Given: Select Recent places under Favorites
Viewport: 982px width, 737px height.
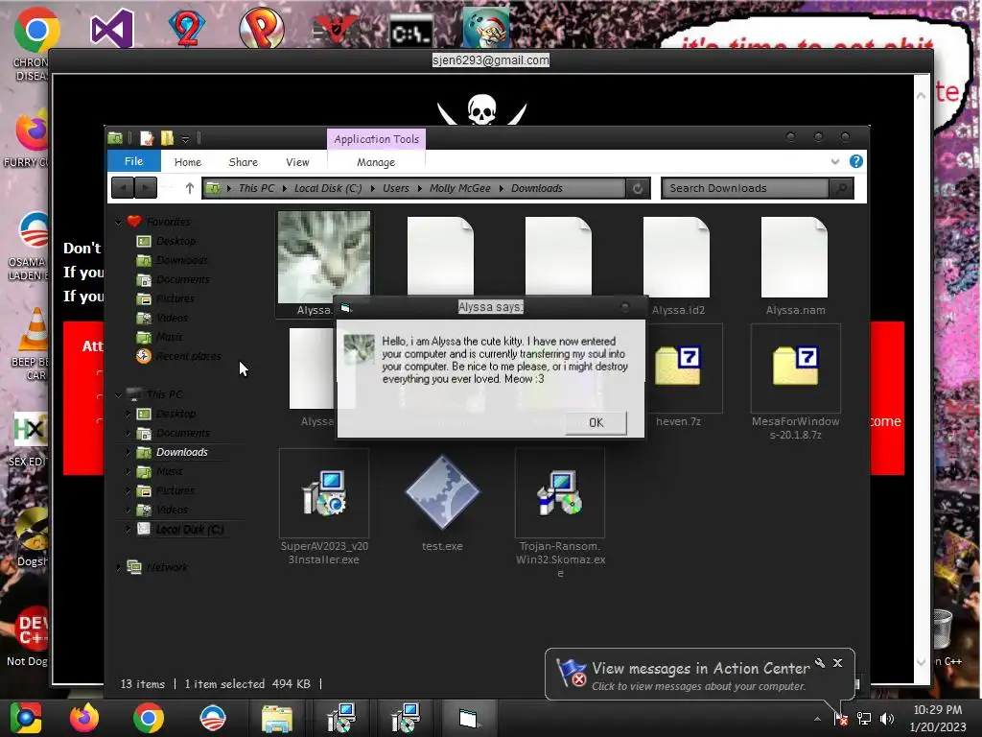Looking at the screenshot, I should (188, 356).
